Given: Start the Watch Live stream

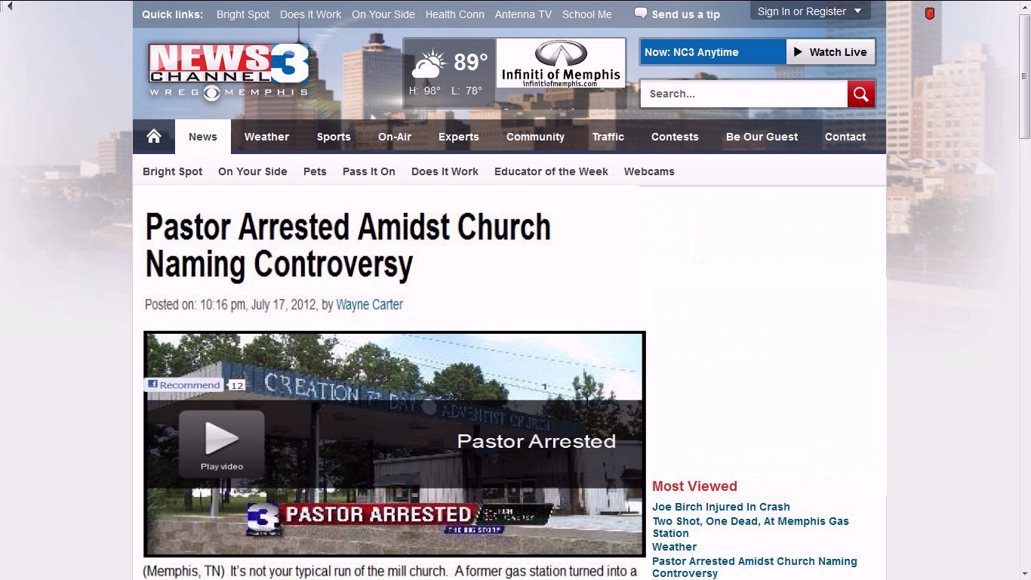Looking at the screenshot, I should tap(830, 52).
